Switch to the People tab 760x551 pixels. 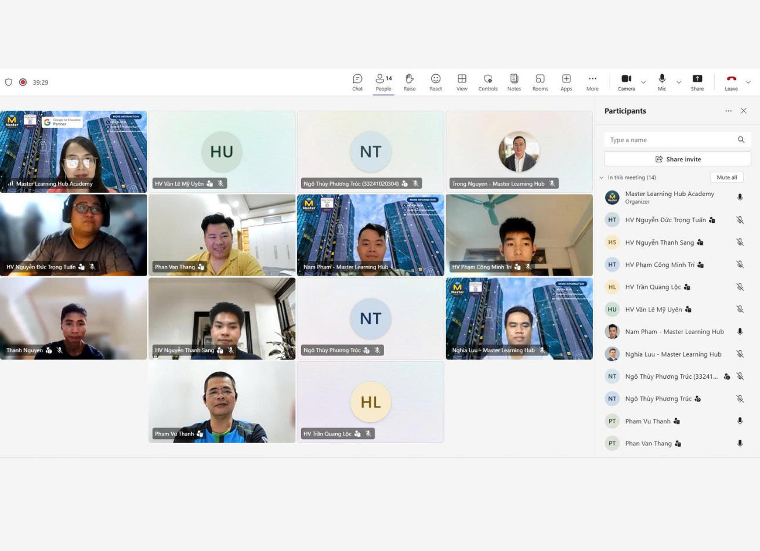click(383, 82)
